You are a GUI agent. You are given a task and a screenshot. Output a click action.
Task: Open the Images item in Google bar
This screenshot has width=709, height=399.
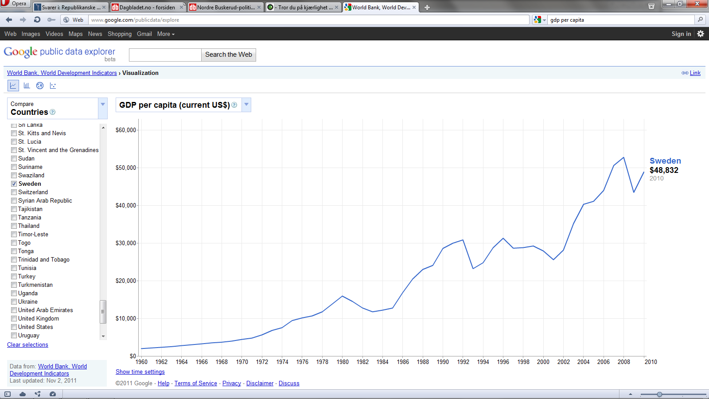pyautogui.click(x=31, y=34)
